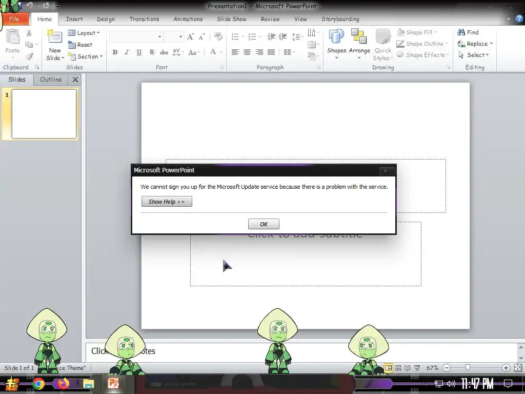The height and width of the screenshot is (394, 525).
Task: Open Firefox from the taskbar
Action: [64, 383]
